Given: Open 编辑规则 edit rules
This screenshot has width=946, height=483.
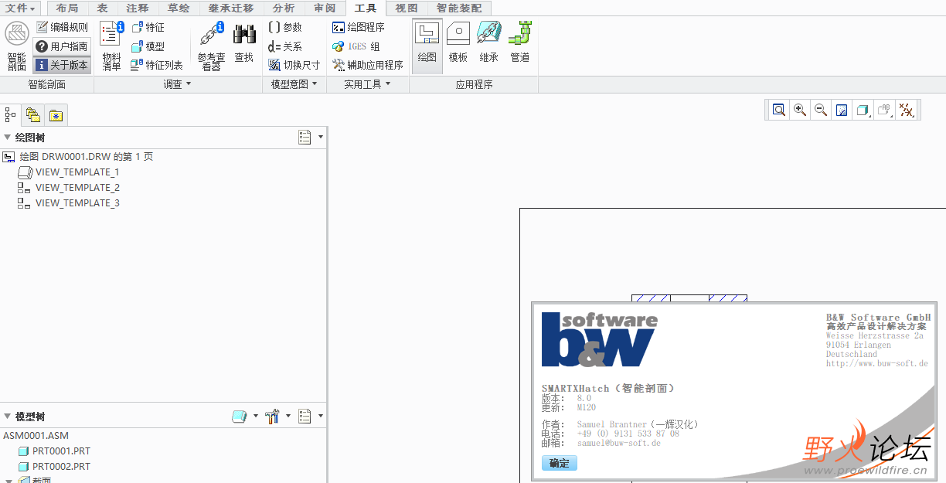Looking at the screenshot, I should (x=63, y=27).
